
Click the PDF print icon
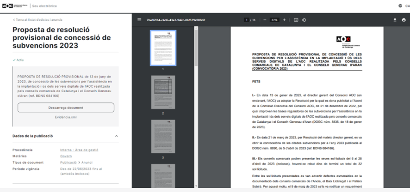[404, 20]
